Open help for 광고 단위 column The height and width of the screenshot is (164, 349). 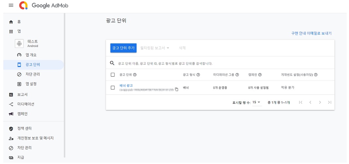pyautogui.click(x=135, y=75)
